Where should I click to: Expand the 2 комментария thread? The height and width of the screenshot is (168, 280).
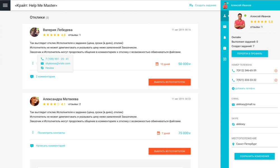click(x=45, y=76)
